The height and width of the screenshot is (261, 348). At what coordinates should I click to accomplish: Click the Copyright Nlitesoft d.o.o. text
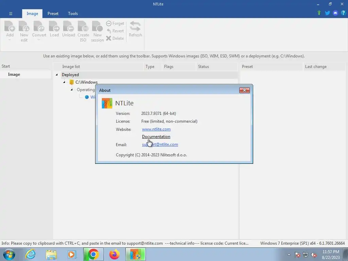(x=151, y=155)
